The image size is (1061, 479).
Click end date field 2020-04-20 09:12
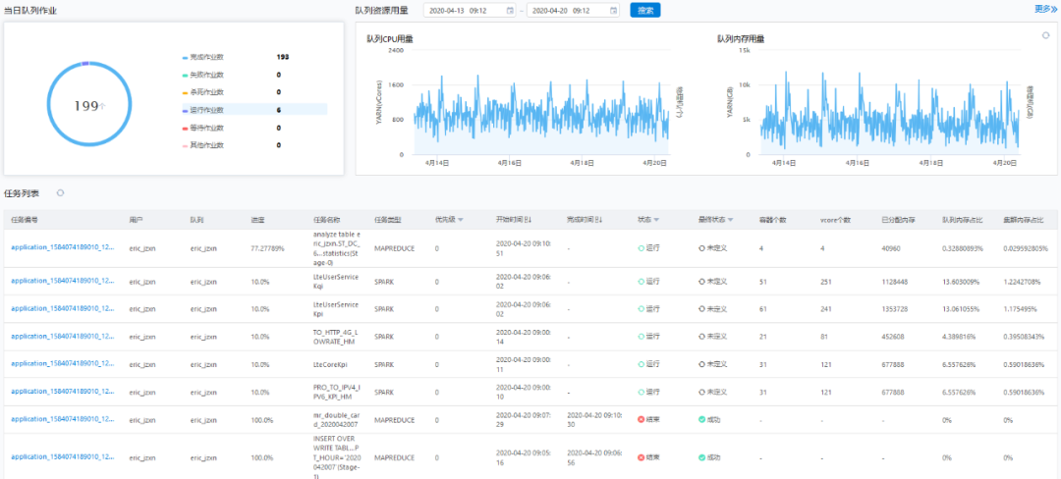point(574,10)
